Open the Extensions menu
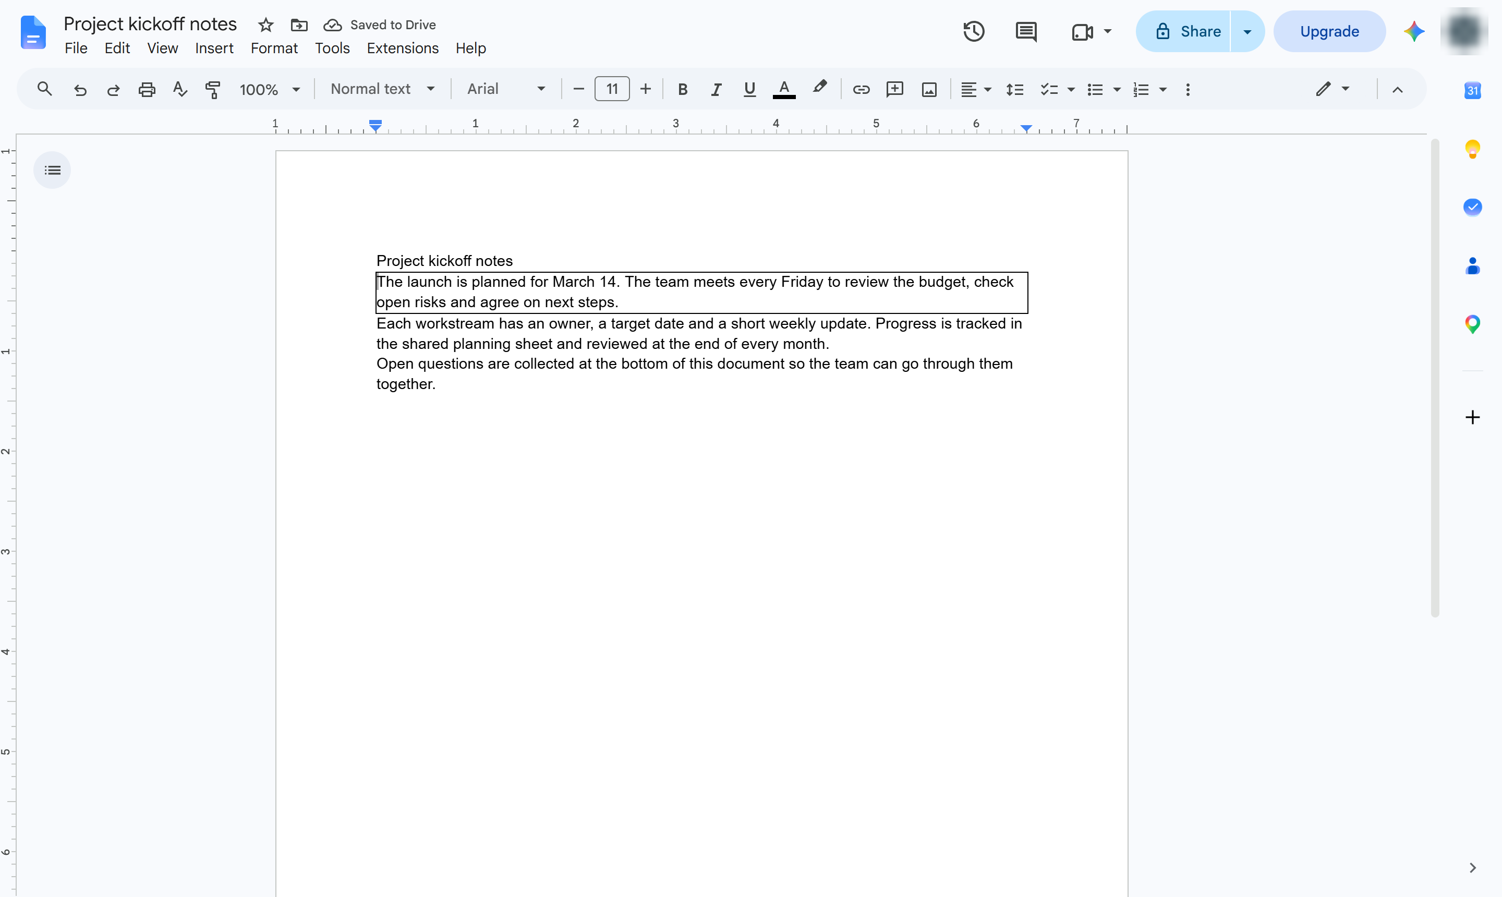 click(x=403, y=49)
